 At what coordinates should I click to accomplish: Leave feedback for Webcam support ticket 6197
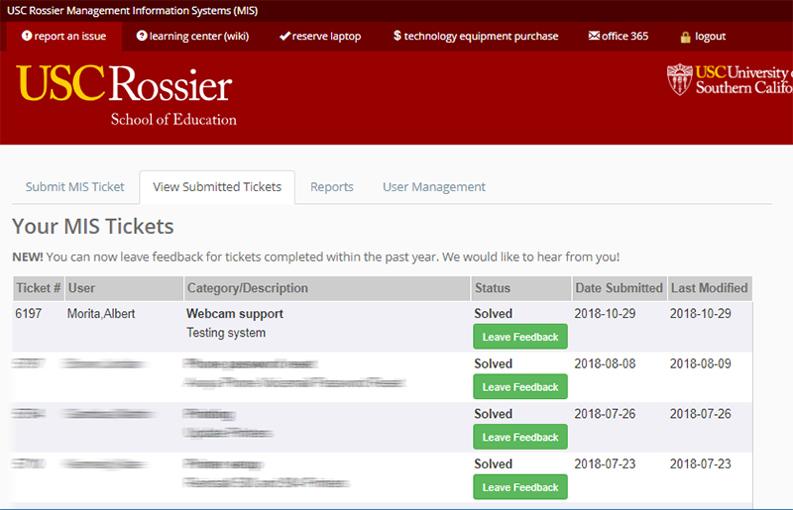(x=520, y=337)
